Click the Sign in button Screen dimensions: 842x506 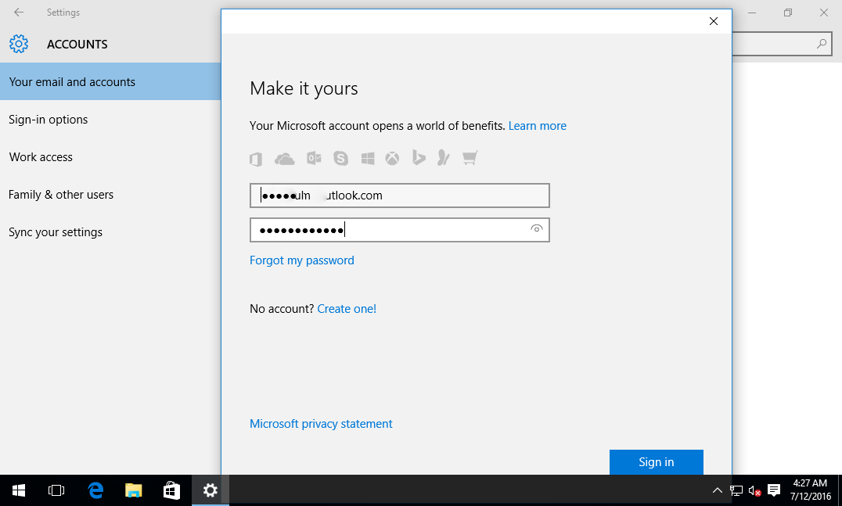click(x=657, y=462)
